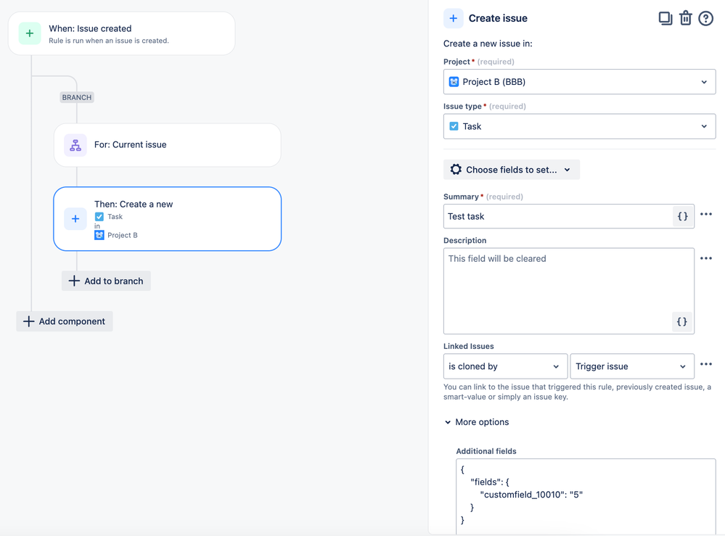This screenshot has height=536, width=725.
Task: Open the Project B (BBB) dropdown
Action: point(579,82)
